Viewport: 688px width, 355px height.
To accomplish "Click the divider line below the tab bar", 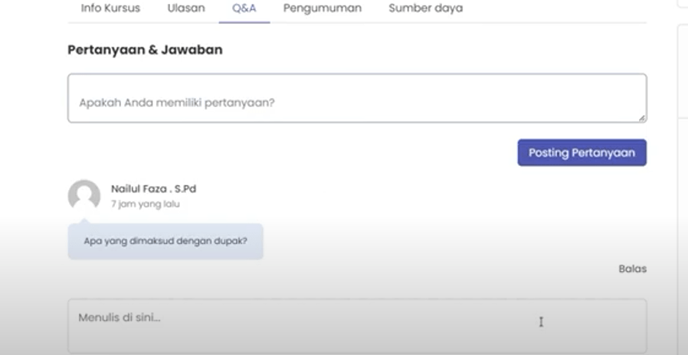I will pos(460,23).
